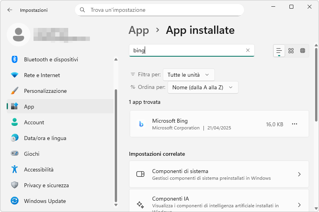The height and width of the screenshot is (212, 319).
Task: Clear the bing search text
Action: [248, 50]
